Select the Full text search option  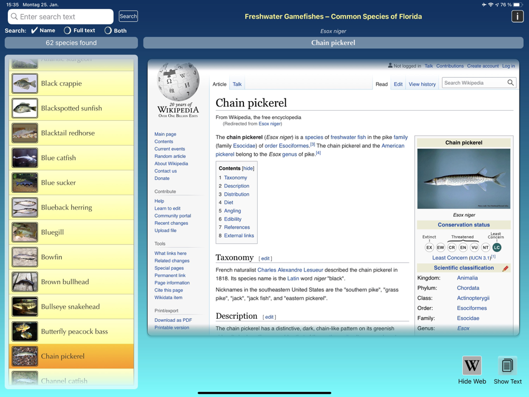click(80, 30)
